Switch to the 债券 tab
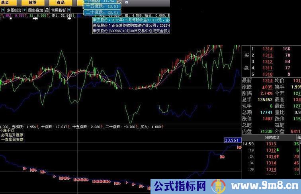The width and height of the screenshot is (301, 194). click(x=33, y=2)
